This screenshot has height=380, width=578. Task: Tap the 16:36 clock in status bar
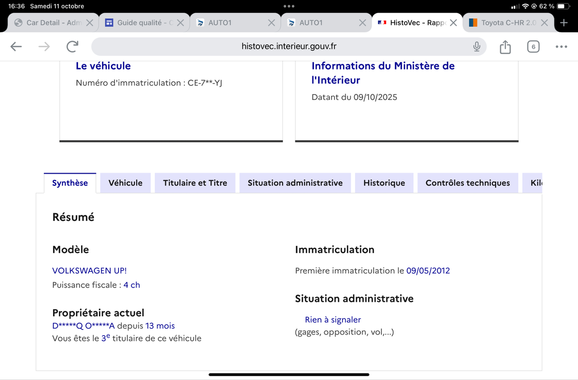point(17,6)
